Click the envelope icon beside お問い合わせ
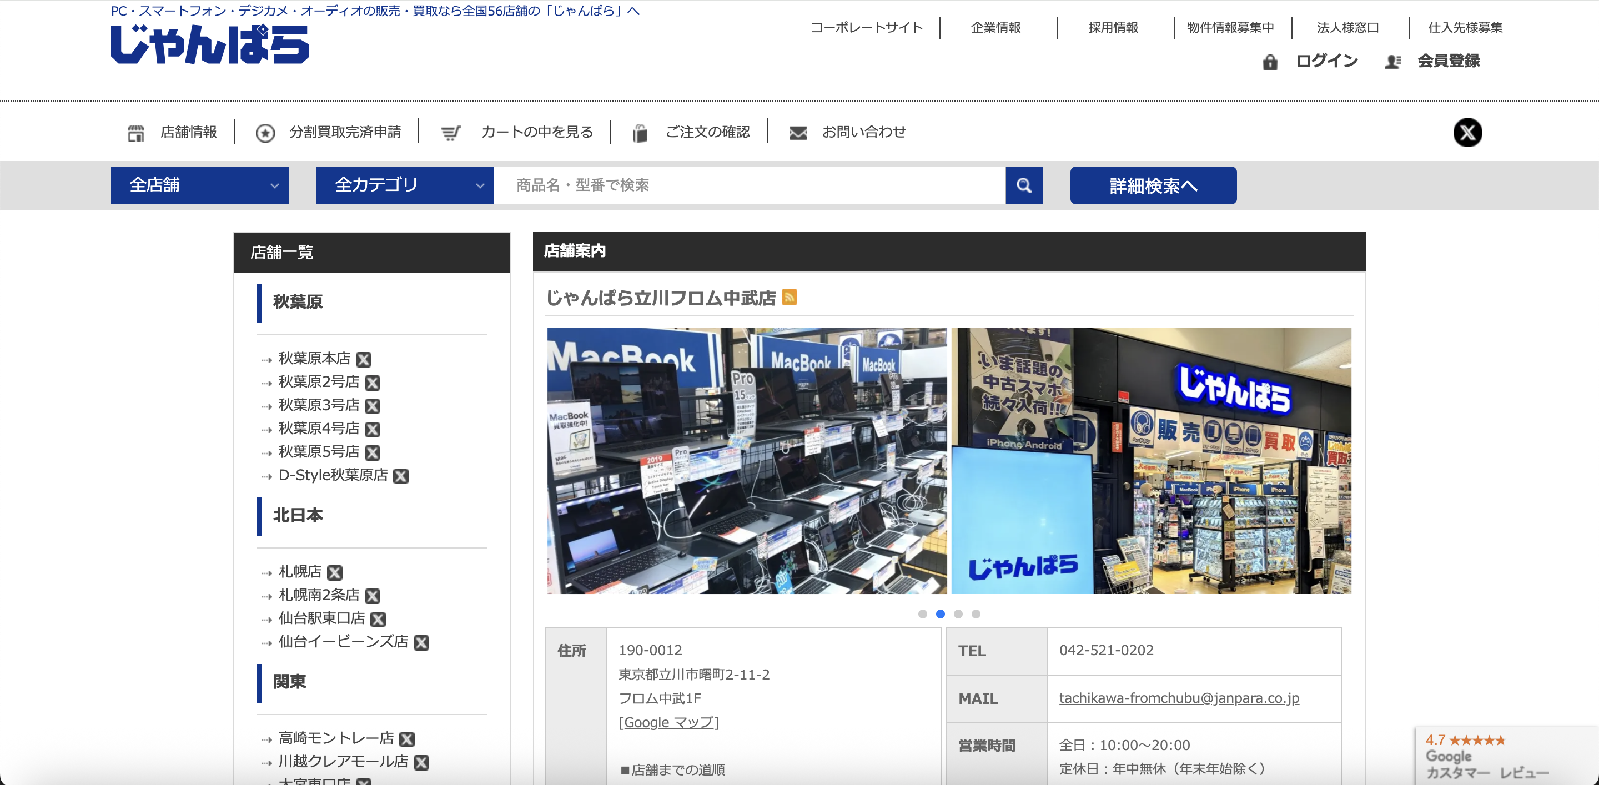1599x785 pixels. pos(798,132)
